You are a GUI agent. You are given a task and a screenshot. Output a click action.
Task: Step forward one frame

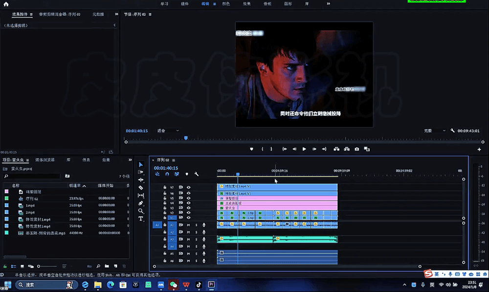(x=314, y=149)
